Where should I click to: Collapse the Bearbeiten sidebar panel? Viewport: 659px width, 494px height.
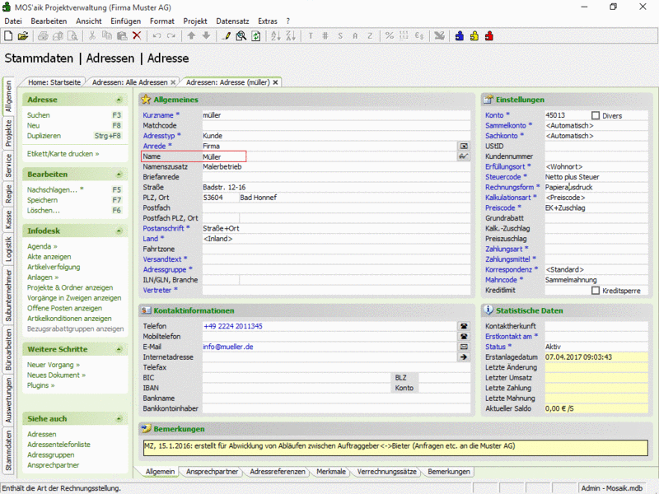point(119,175)
